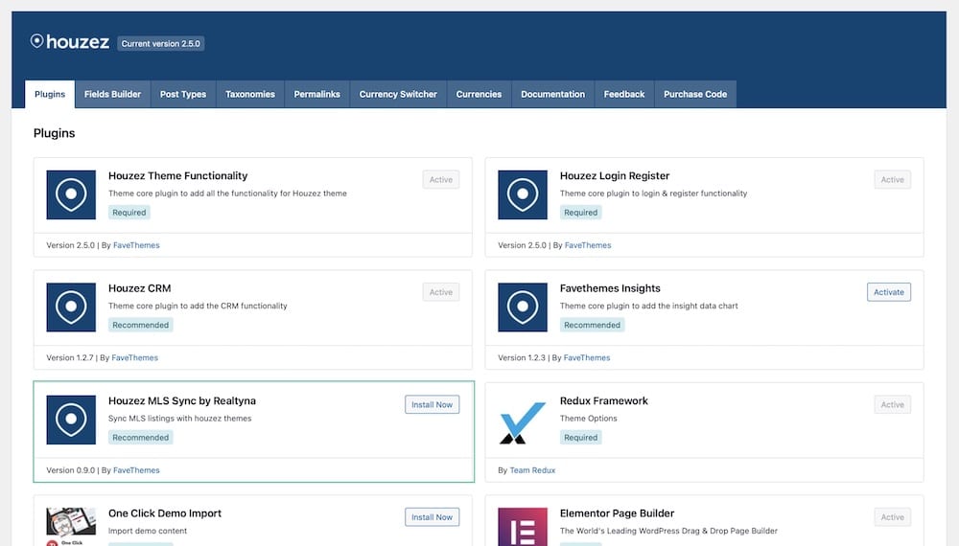
Task: Click the Houzez CRM title
Action: (139, 288)
